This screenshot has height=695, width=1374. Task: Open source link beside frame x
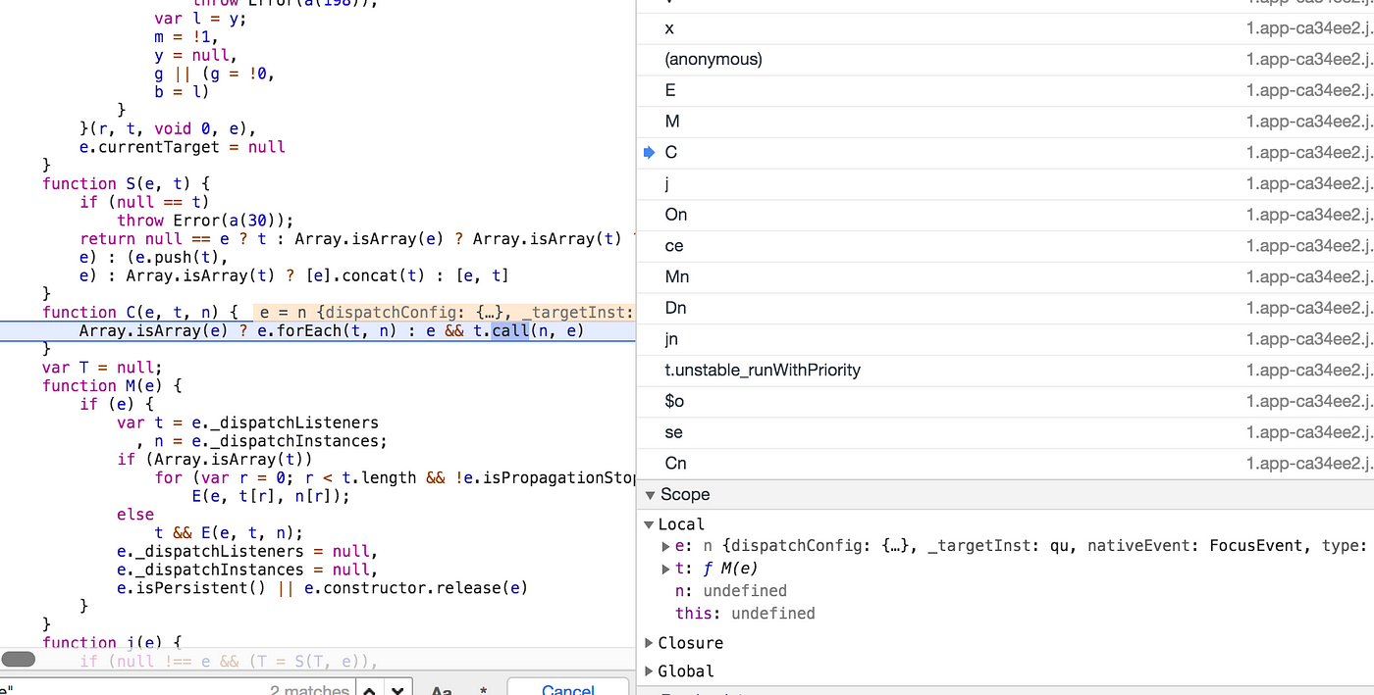[x=1309, y=28]
